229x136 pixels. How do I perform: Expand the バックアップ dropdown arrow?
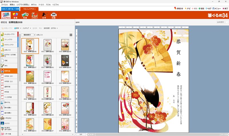(30, 28)
